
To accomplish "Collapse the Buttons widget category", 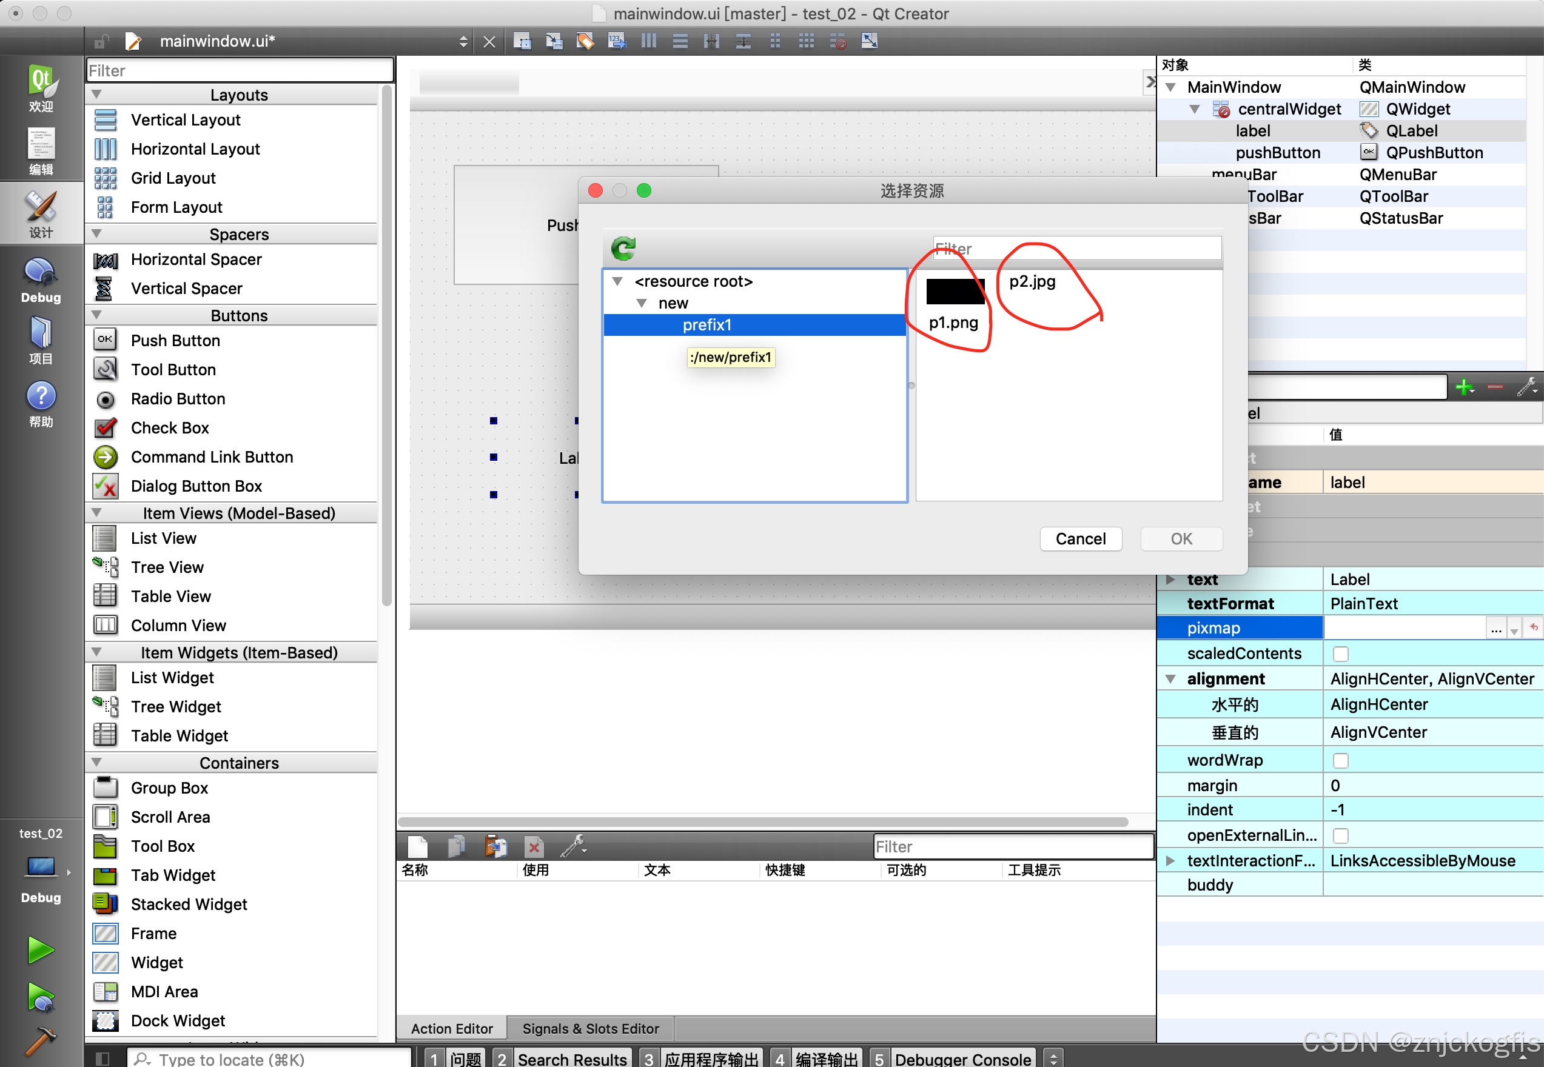I will [96, 316].
